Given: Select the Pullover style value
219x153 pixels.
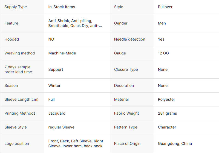Looking at the screenshot, I should pos(165,7).
